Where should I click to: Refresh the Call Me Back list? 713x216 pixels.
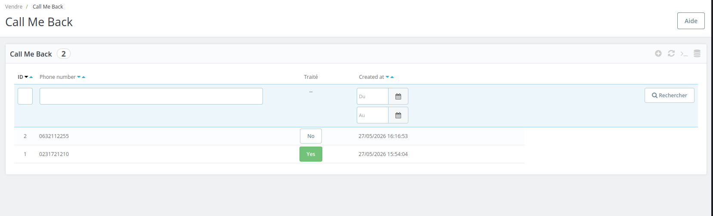coord(671,54)
